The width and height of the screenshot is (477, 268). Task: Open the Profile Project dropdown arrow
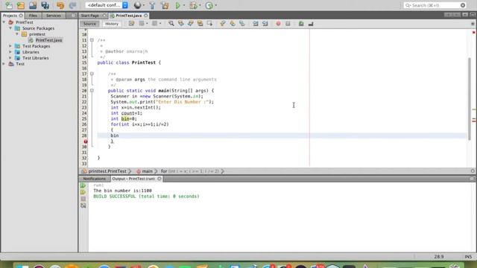click(216, 5)
